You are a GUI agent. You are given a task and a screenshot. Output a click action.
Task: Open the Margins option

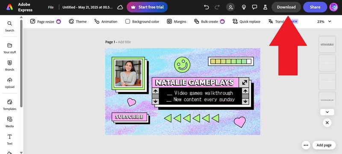[177, 21]
